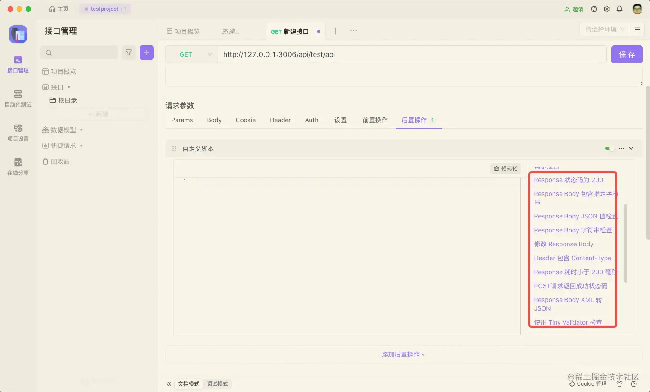Switch to the 新建... tab
This screenshot has height=392, width=650.
pyautogui.click(x=231, y=31)
